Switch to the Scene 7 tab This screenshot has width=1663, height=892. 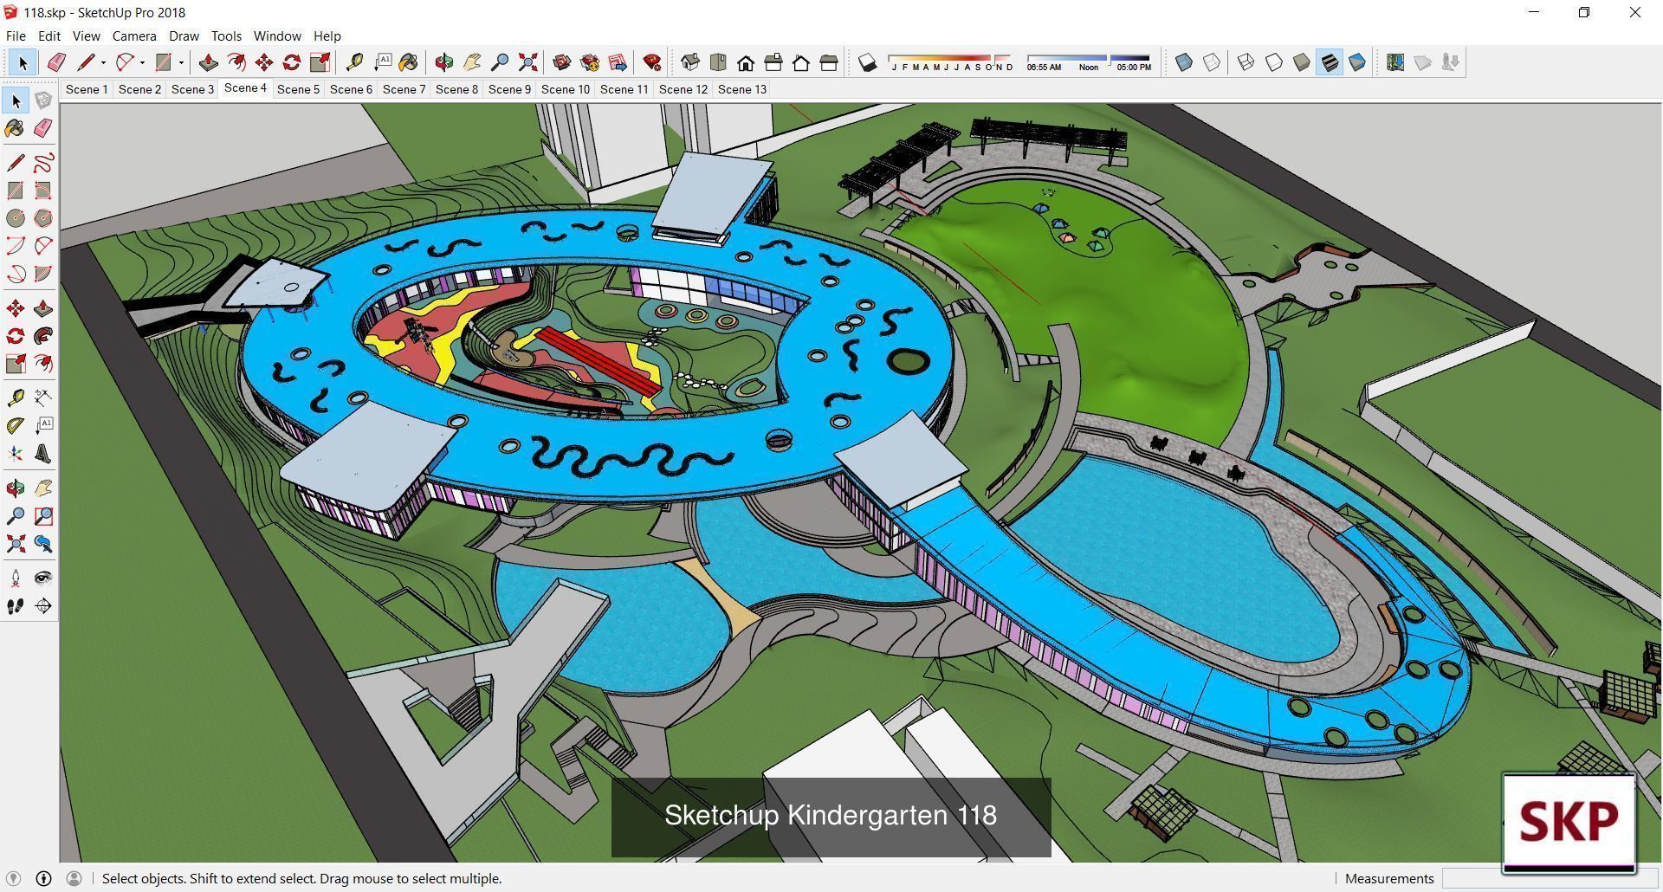pos(404,89)
